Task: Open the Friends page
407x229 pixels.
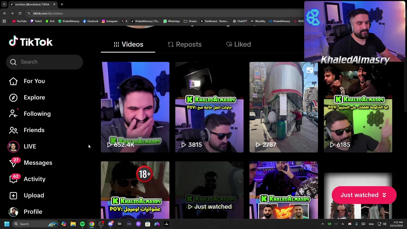Action: point(27,130)
